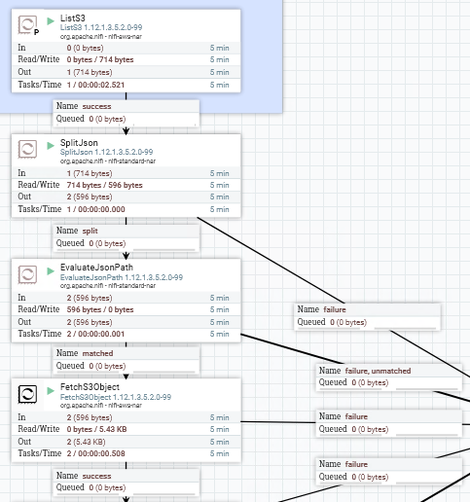Click the ListS3 processor icon
Screen dimensions: 470x502
[27, 24]
